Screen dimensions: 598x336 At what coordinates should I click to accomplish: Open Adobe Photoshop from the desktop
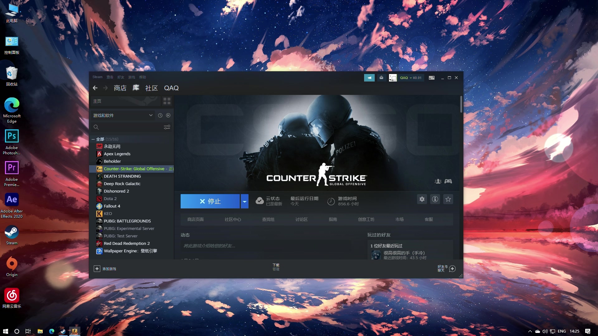(12, 136)
